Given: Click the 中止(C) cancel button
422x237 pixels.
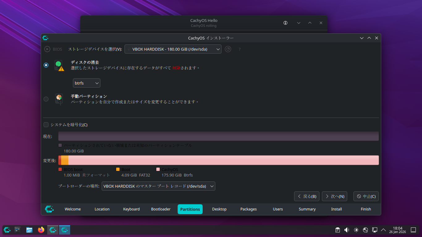Looking at the screenshot, I should tap(366, 196).
